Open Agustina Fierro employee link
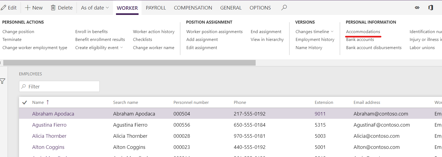Viewport: 442px width, 157px height. [49, 125]
